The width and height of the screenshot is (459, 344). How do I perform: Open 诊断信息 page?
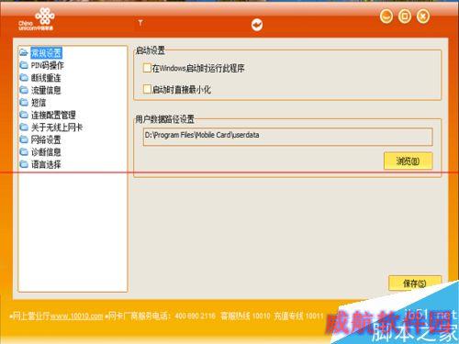(46, 152)
